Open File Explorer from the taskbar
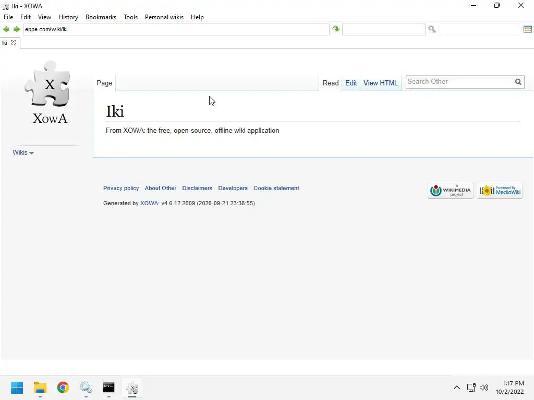 pyautogui.click(x=40, y=387)
